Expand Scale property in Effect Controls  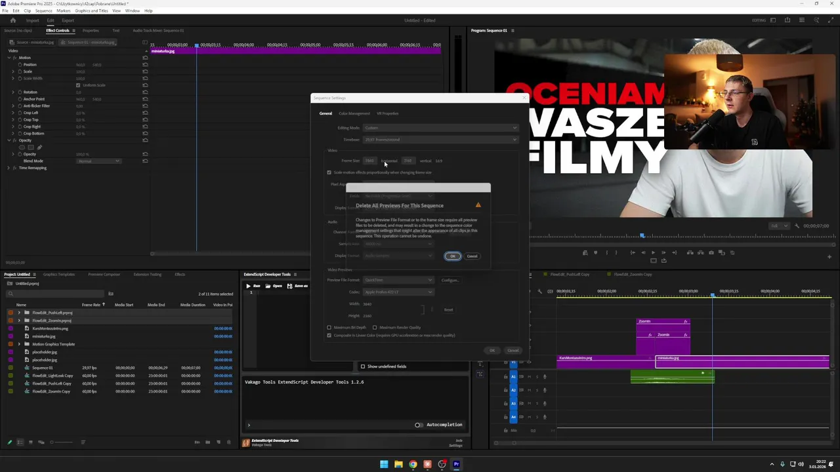coord(13,71)
